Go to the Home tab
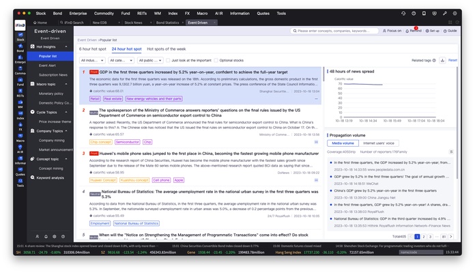The image size is (475, 273). tap(40, 23)
